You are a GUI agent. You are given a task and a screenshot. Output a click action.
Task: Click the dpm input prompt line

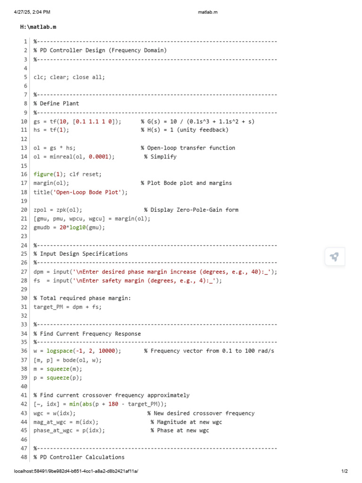[155, 272]
